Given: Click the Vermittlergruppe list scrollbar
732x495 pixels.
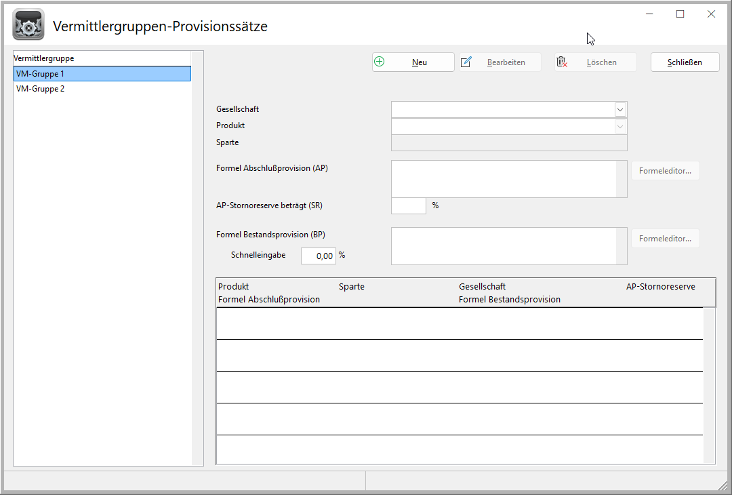Looking at the screenshot, I should (197, 258).
